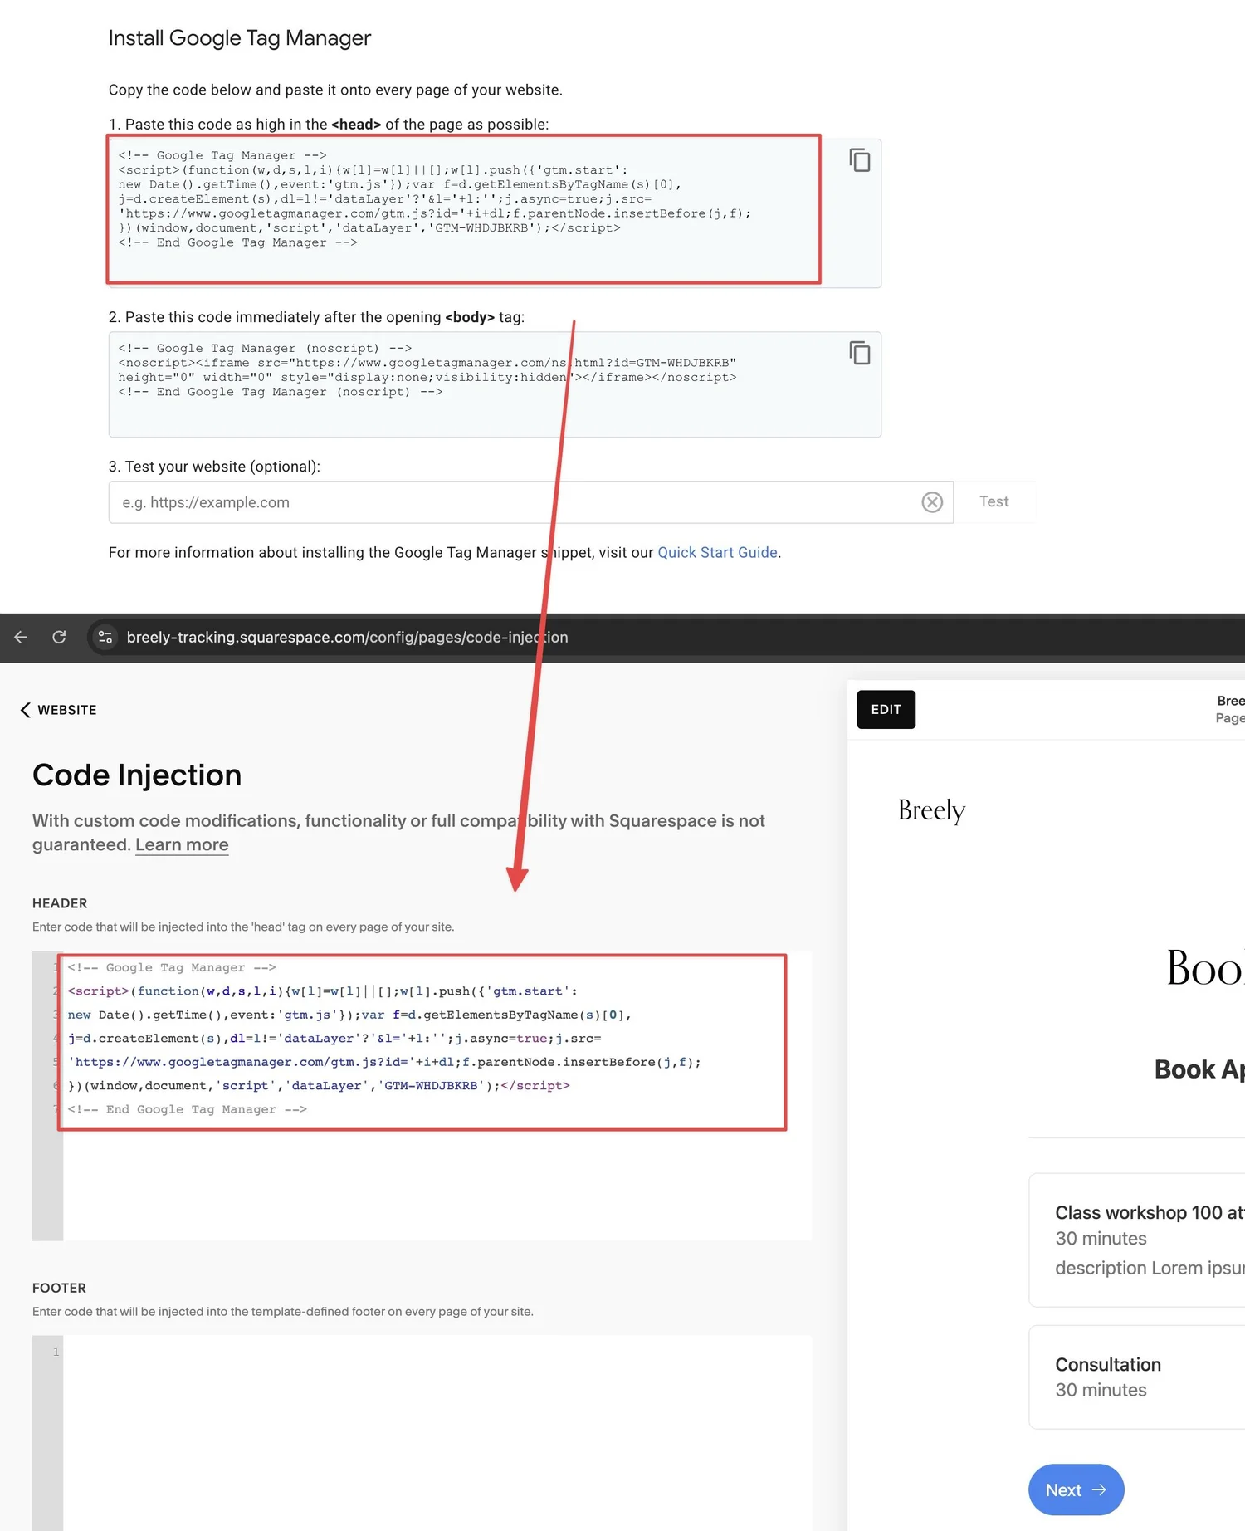Focus the Header code injection editor
The height and width of the screenshot is (1531, 1245).
point(432,1179)
